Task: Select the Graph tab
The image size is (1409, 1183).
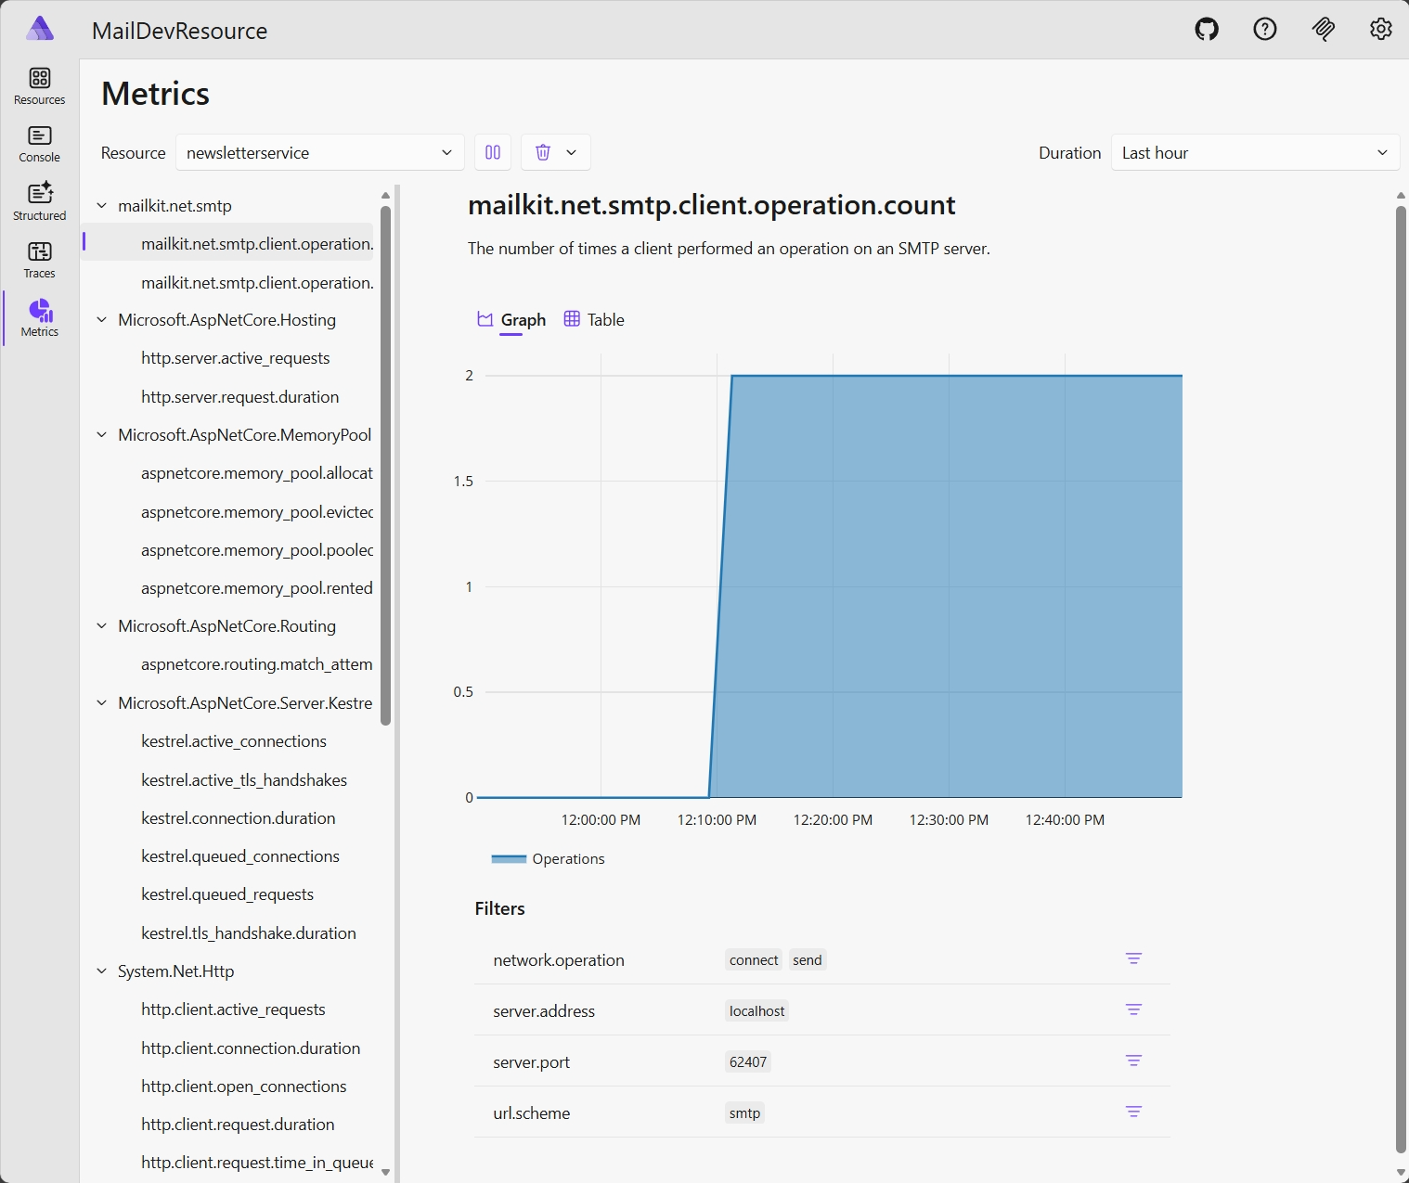Action: click(x=511, y=319)
